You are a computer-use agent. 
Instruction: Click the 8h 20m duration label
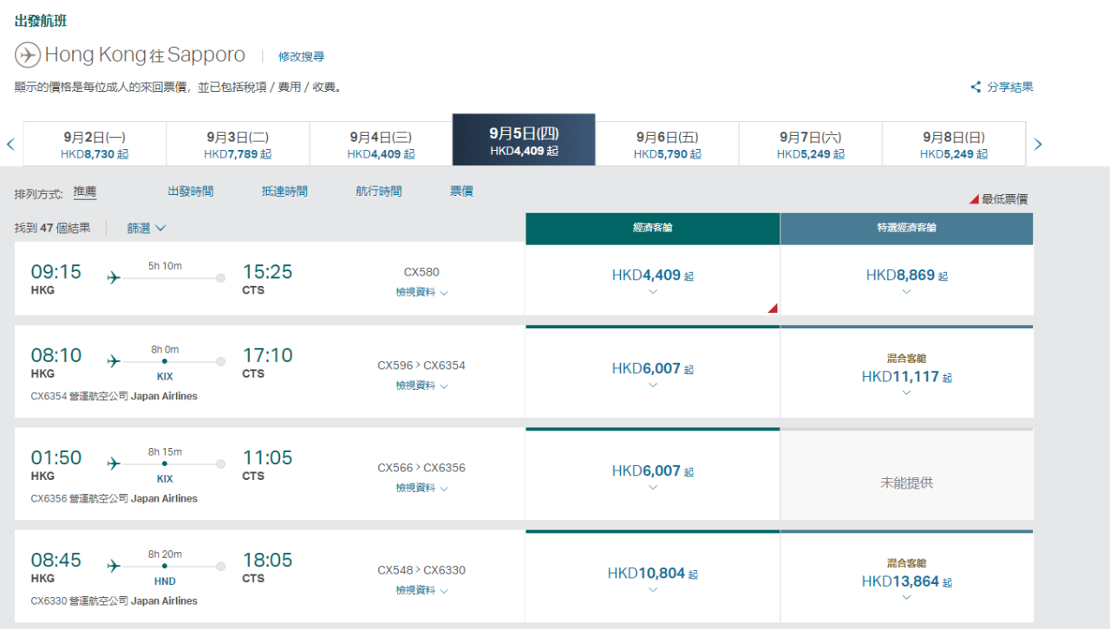click(165, 554)
